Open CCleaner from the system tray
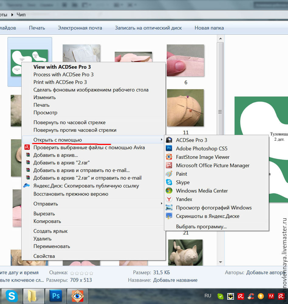Image resolution: width=288 pixels, height=304 pixels. point(251,296)
